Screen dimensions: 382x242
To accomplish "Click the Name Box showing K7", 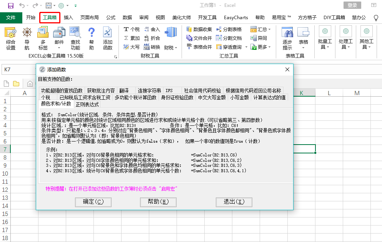I will pos(18,70).
